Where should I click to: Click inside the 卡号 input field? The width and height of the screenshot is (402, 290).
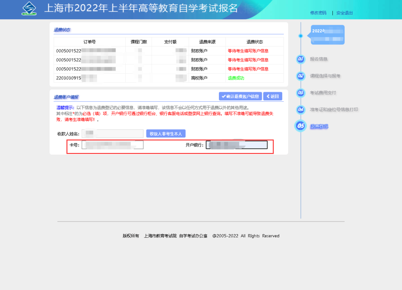pyautogui.click(x=112, y=145)
